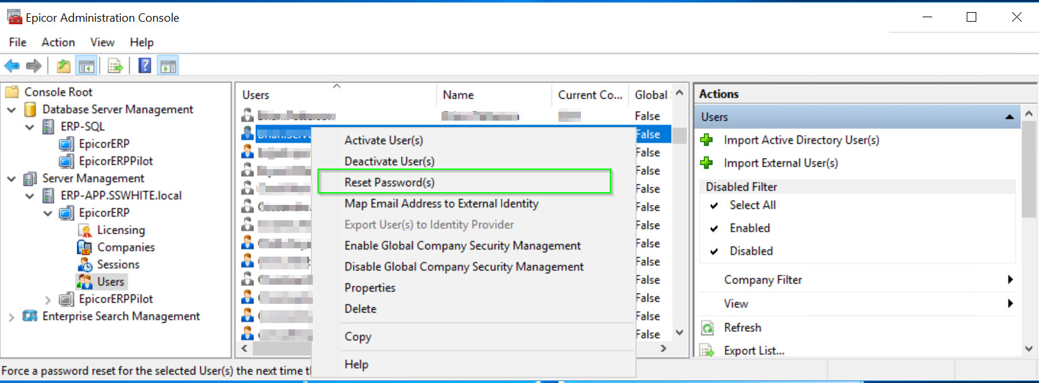Image resolution: width=1039 pixels, height=383 pixels.
Task: Click the Export List toolbar icon
Action: point(115,66)
